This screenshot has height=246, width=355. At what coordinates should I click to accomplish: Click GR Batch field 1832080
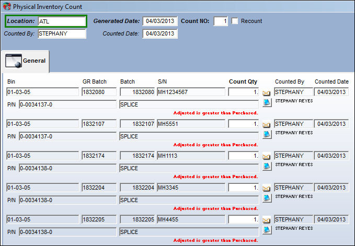[99, 92]
